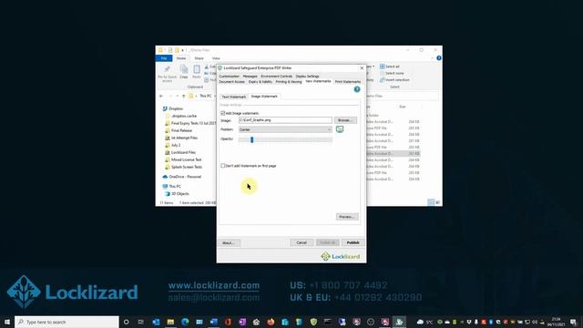Open the Environment Controls tab
Viewport: 583px width, 328px height.
276,77
